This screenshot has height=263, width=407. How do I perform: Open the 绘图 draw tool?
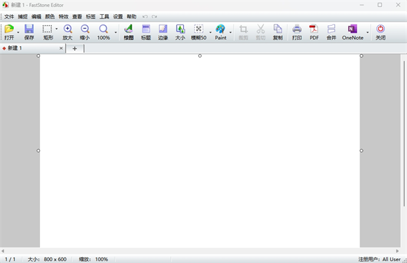(128, 32)
